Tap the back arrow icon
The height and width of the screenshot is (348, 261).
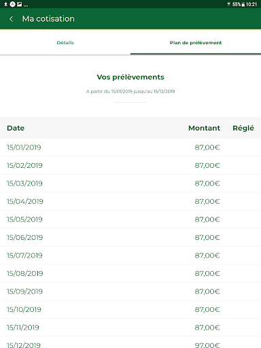[x=11, y=19]
